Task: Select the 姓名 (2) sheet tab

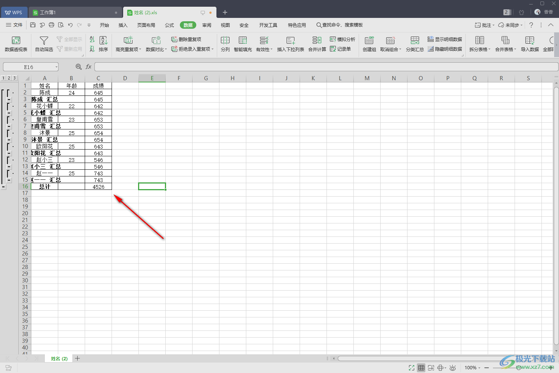Action: coord(59,358)
